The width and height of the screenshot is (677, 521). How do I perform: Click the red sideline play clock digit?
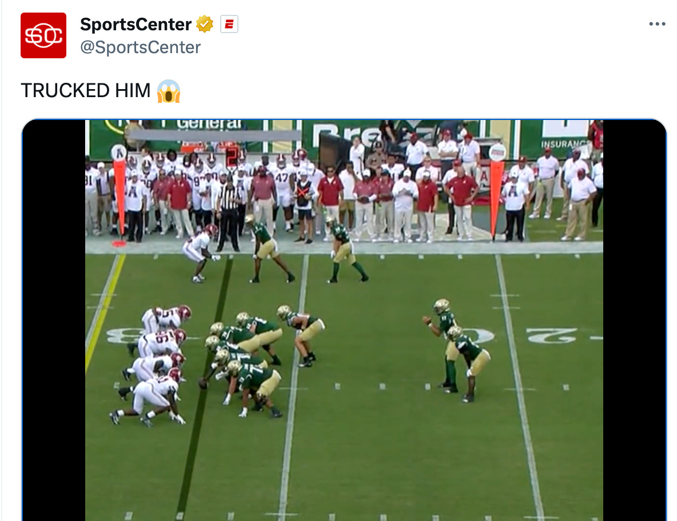pyautogui.click(x=232, y=156)
